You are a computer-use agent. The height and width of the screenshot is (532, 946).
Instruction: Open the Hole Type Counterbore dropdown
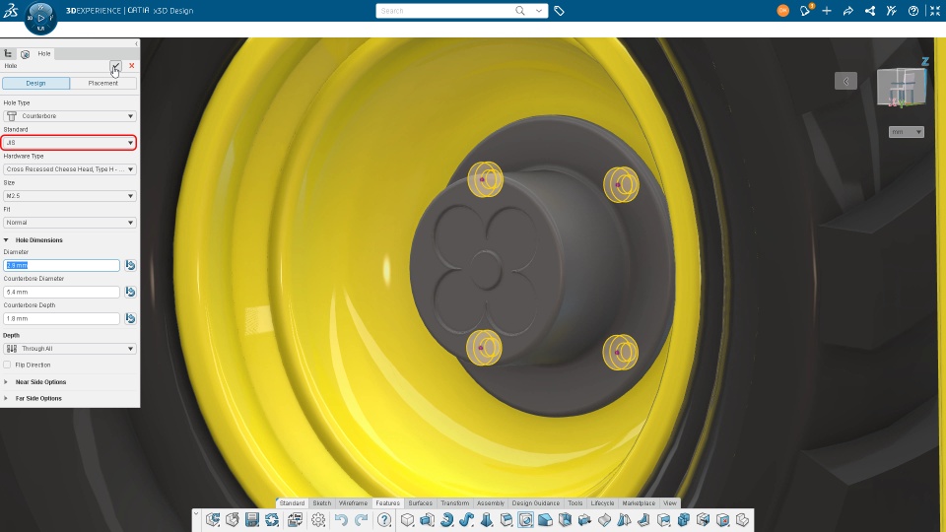[x=69, y=116]
